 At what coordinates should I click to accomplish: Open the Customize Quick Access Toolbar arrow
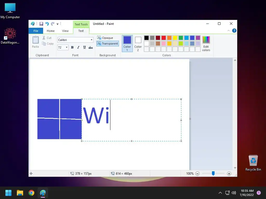click(57, 24)
